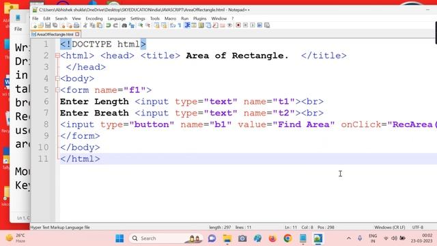Click the taskbar Search box
Screen dimensions: 437x246
[x=165, y=238]
